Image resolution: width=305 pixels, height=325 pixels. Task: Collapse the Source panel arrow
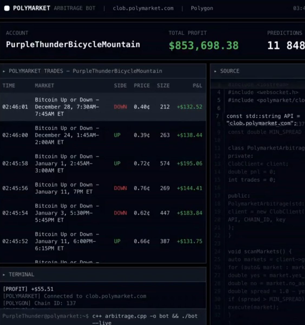(x=215, y=71)
